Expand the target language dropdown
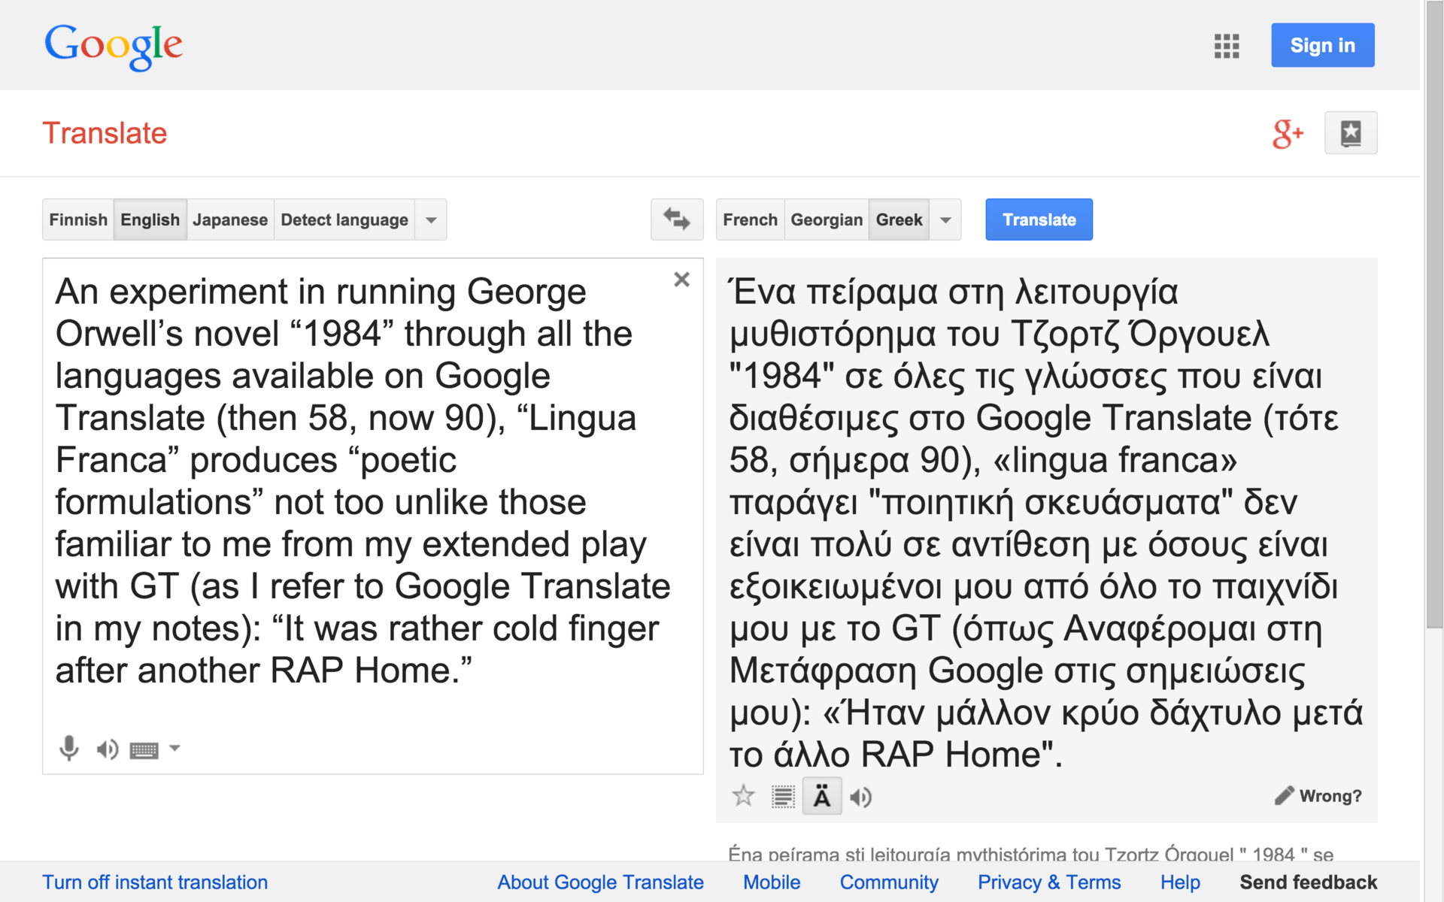Viewport: 1444px width, 902px height. (x=945, y=219)
